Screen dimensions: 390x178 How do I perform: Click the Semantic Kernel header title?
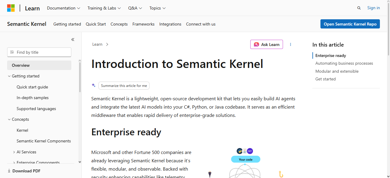click(x=27, y=24)
